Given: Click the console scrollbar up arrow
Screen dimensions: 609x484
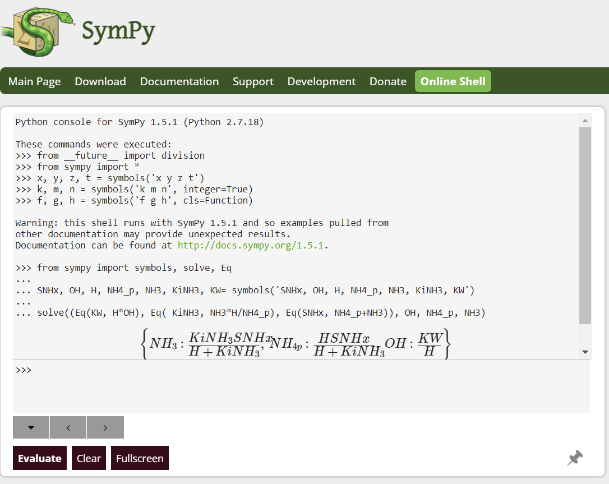Looking at the screenshot, I should tap(585, 121).
